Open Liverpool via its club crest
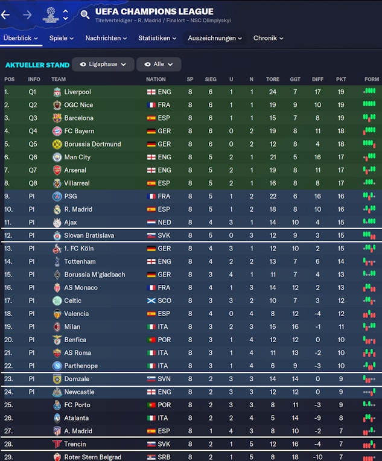The height and width of the screenshot is (461, 382). point(57,92)
